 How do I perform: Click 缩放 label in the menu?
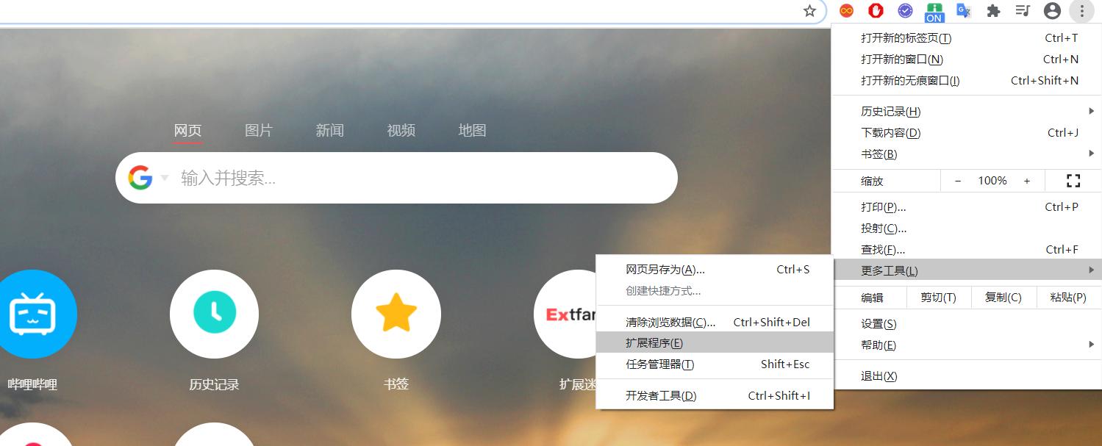click(872, 181)
